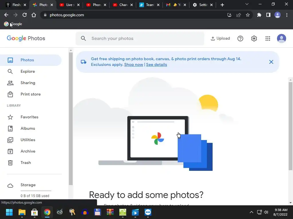293x219 pixels.
Task: Switch to the Gmail tab
Action: (176, 5)
